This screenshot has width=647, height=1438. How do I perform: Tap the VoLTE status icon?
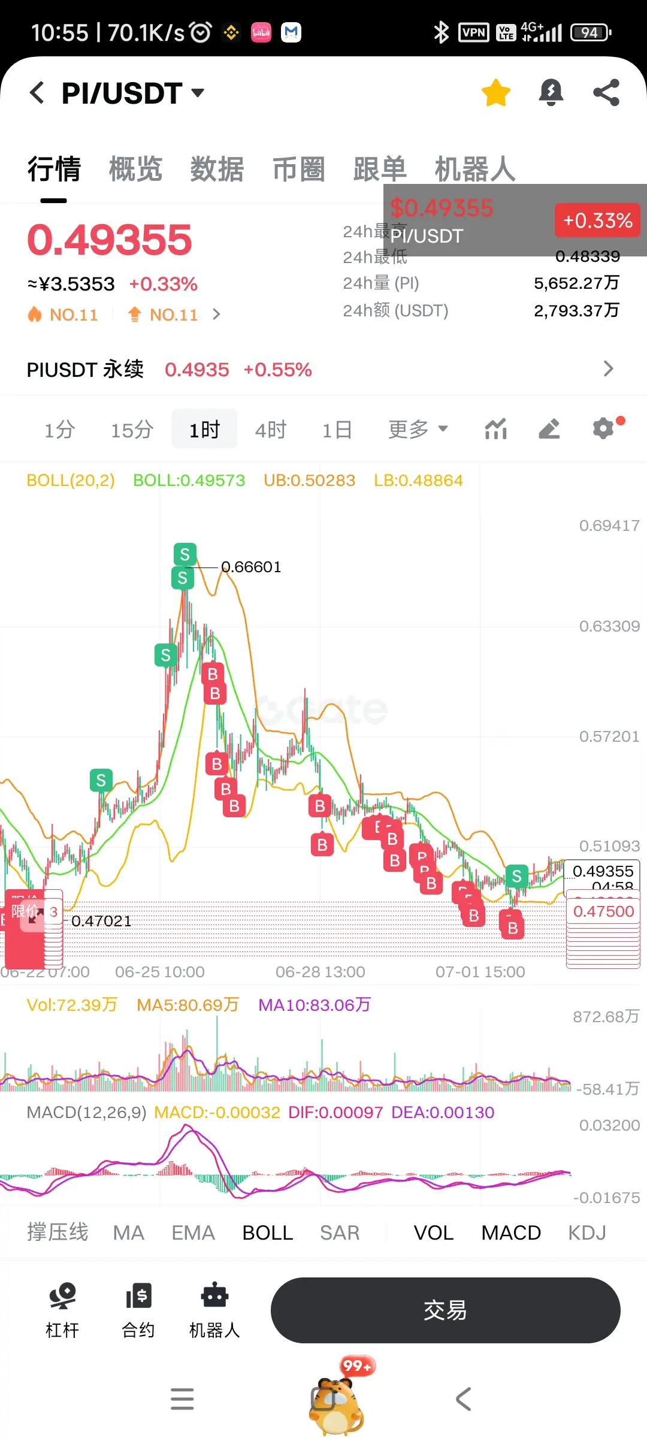(506, 32)
